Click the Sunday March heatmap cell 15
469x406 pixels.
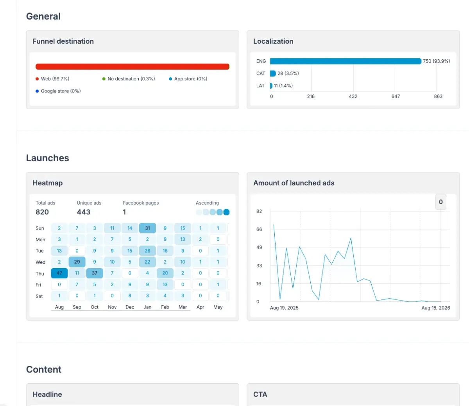click(183, 228)
